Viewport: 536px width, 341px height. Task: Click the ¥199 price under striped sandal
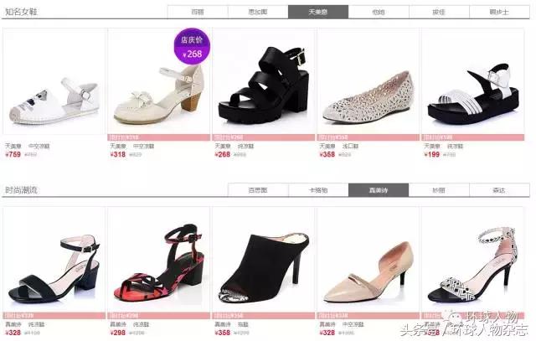tap(432, 155)
